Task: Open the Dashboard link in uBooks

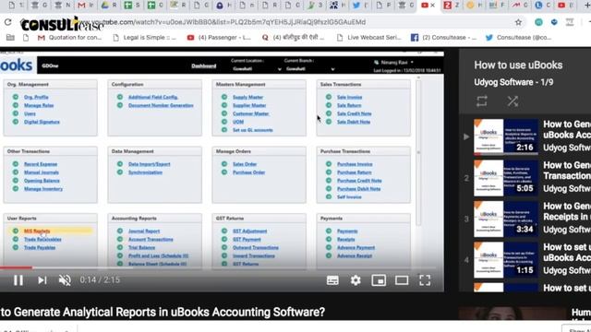Action: click(x=203, y=65)
